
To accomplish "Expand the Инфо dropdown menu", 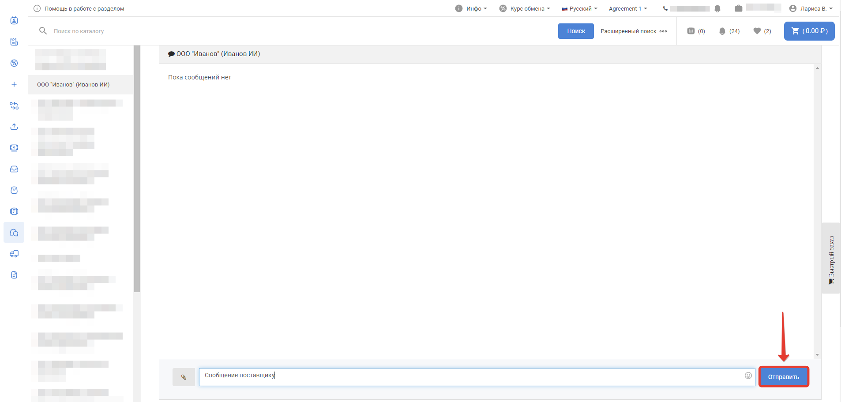I will coord(471,8).
